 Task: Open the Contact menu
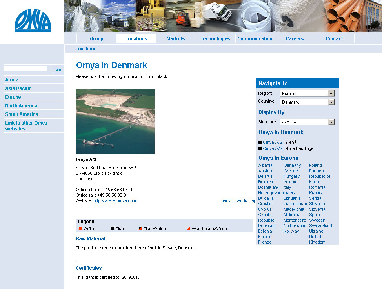click(x=334, y=38)
